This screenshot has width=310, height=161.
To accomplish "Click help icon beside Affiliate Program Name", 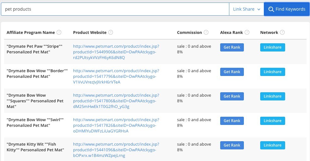I will [59, 32].
